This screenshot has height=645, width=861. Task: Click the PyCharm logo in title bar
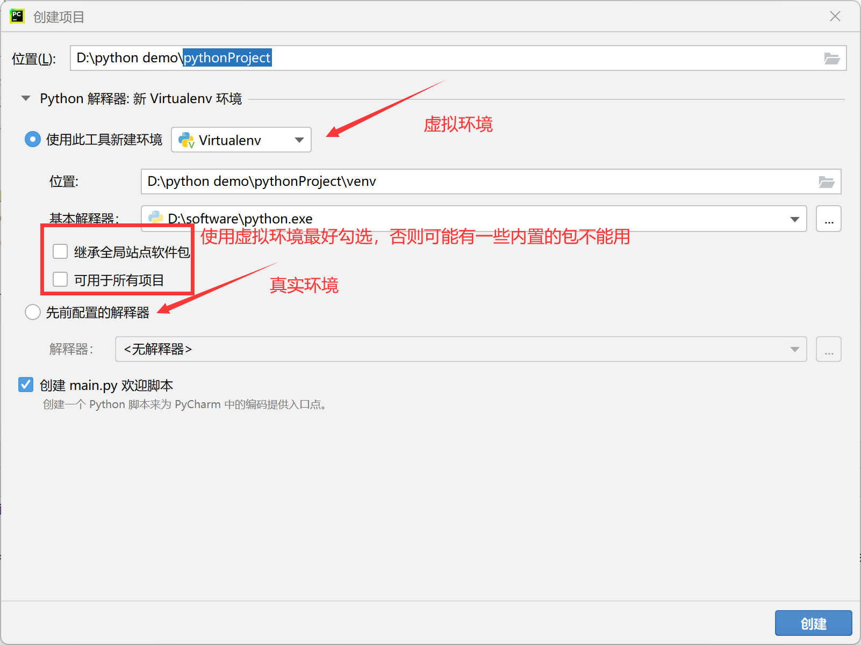(x=17, y=16)
